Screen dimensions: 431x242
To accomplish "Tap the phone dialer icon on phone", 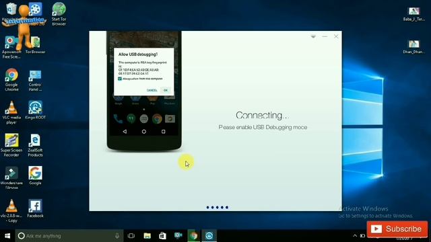I will point(118,118).
